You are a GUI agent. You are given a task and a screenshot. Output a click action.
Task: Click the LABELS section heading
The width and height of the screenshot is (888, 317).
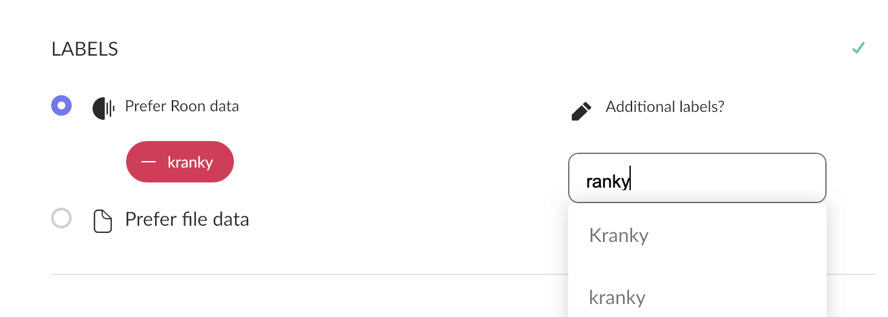85,49
